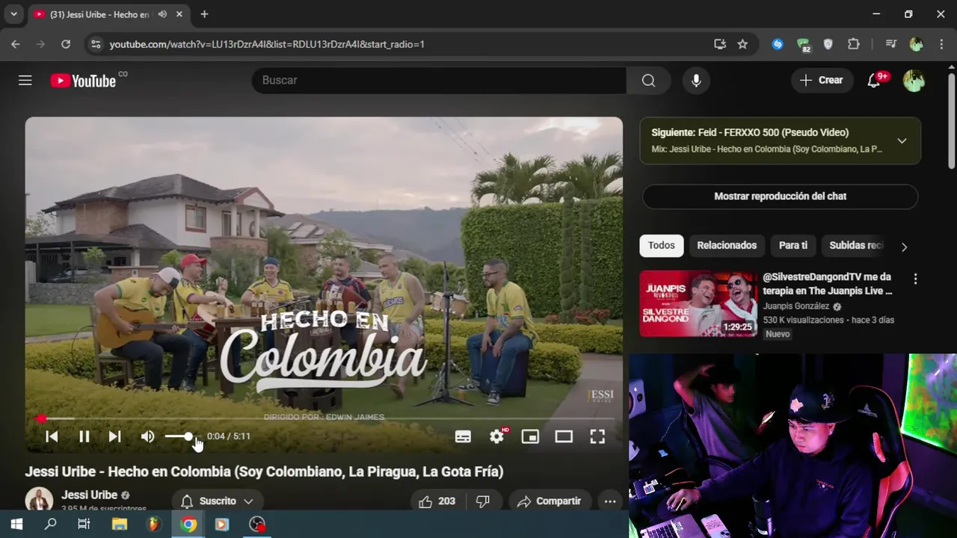Close the Jessi Uribe tab
957x538 pixels.
tap(179, 14)
